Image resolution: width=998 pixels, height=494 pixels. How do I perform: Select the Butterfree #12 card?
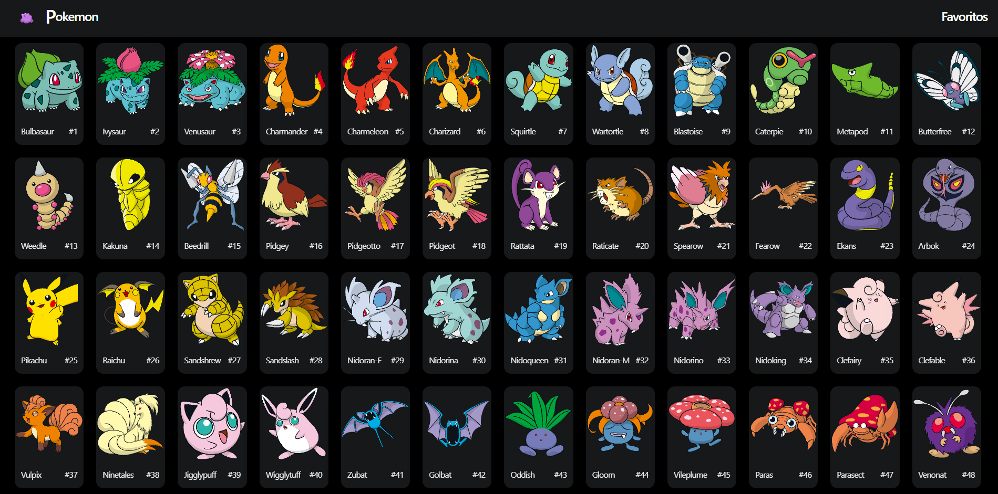pyautogui.click(x=946, y=94)
